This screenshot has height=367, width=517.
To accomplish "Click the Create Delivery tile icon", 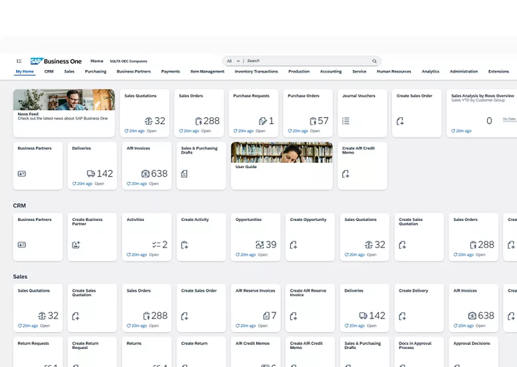I will (402, 316).
